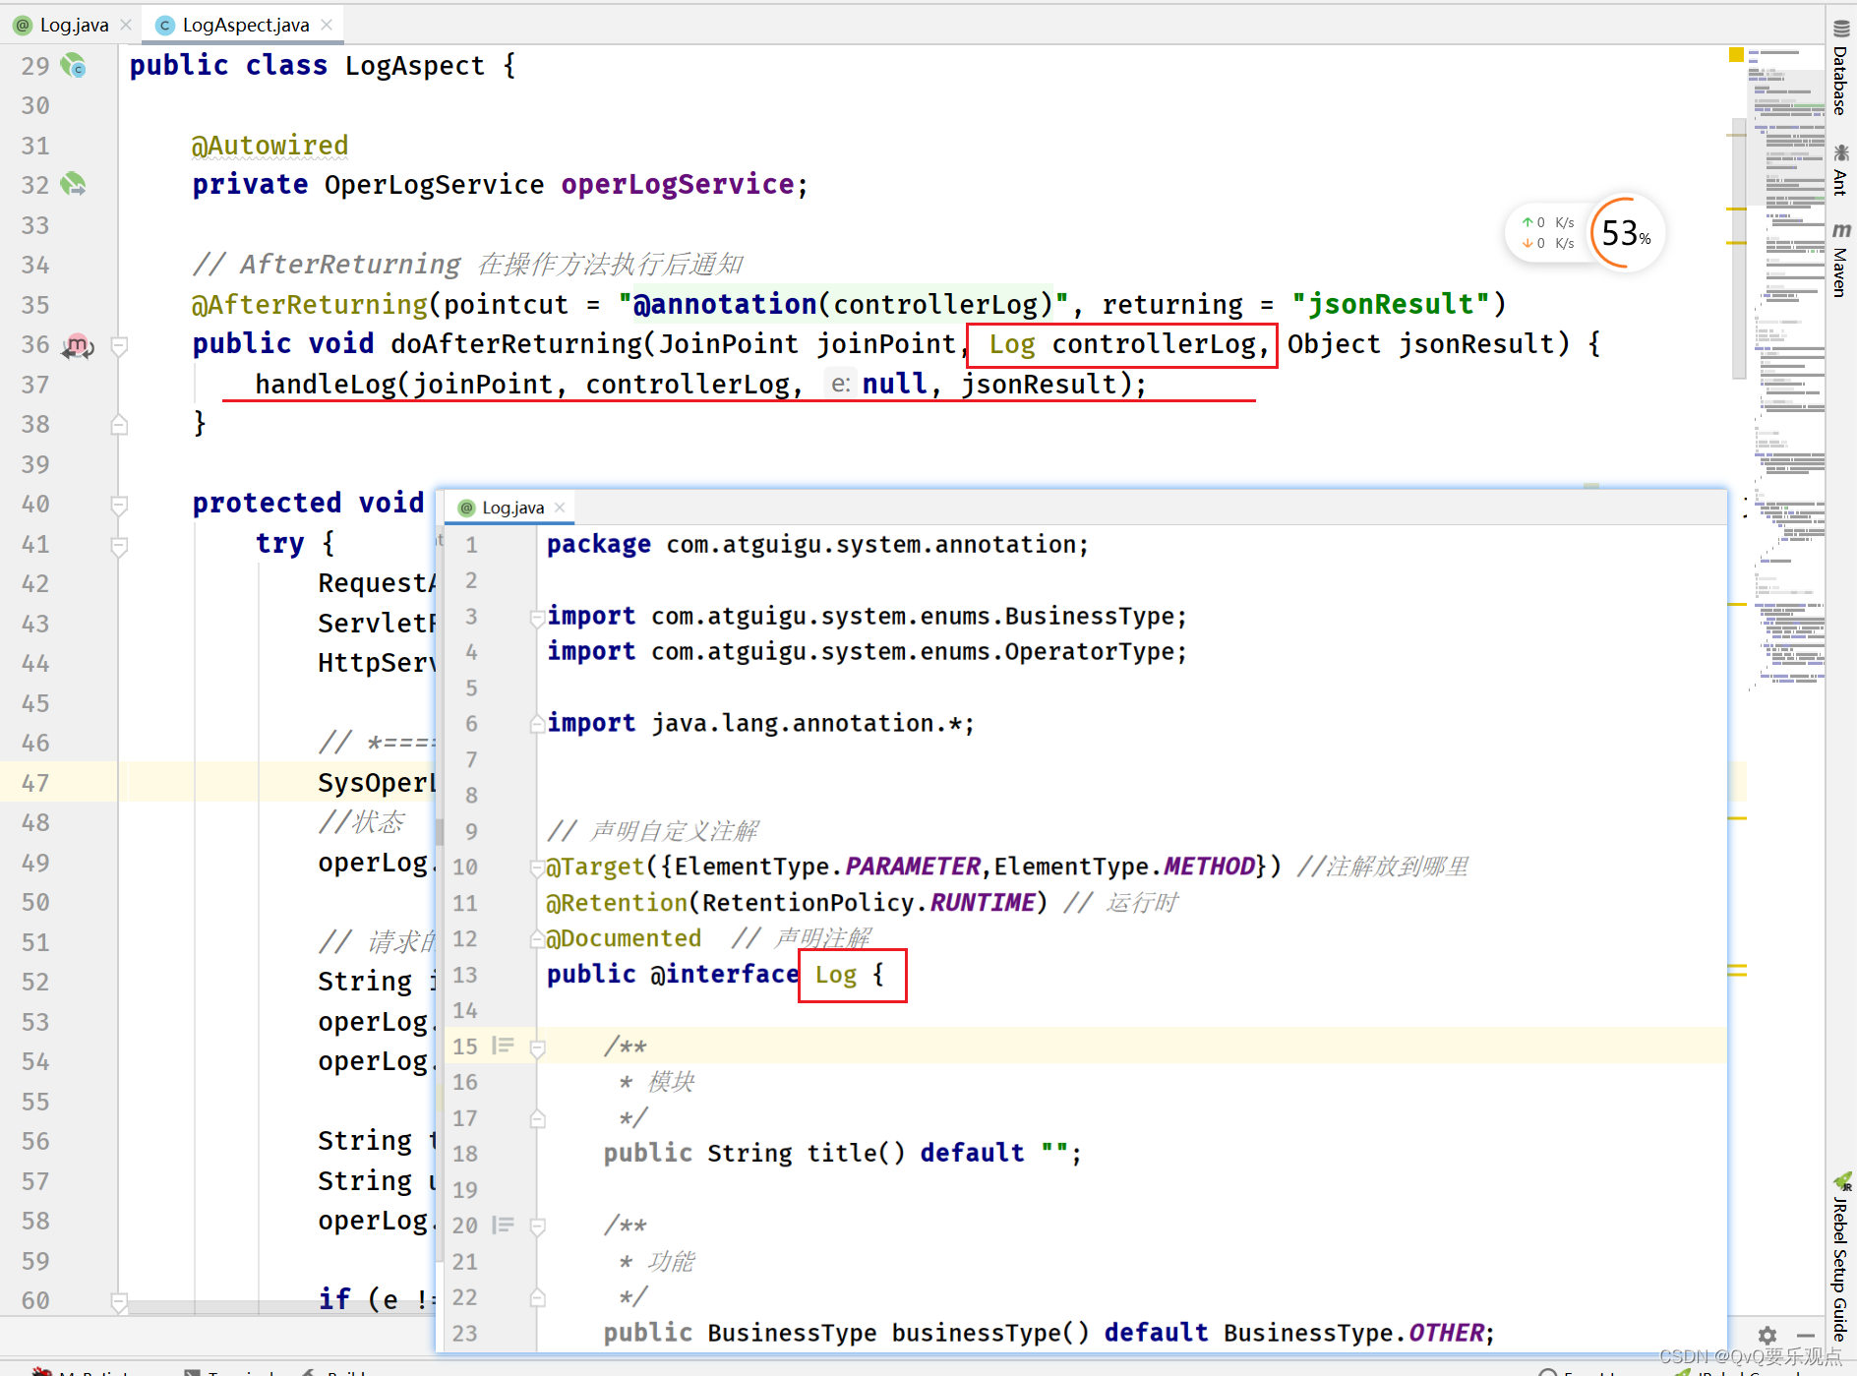Image resolution: width=1857 pixels, height=1376 pixels.
Task: Click the annotation file icon on Log.java tab
Action: (x=24, y=26)
